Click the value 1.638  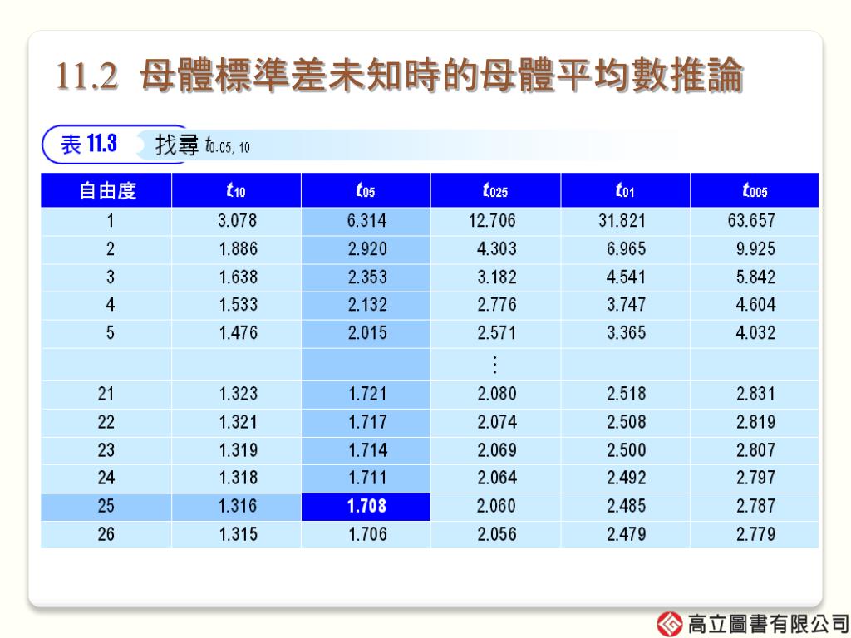pos(238,277)
